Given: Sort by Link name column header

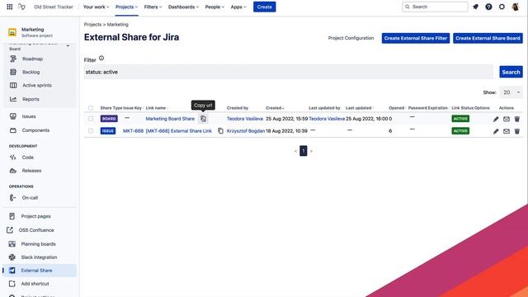Looking at the screenshot, I should (x=157, y=108).
